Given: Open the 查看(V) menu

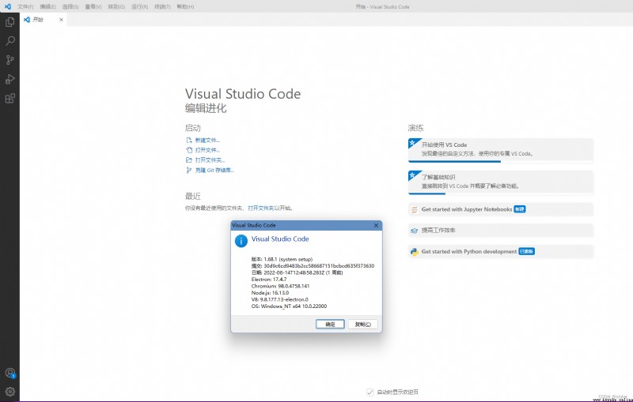Looking at the screenshot, I should [93, 7].
